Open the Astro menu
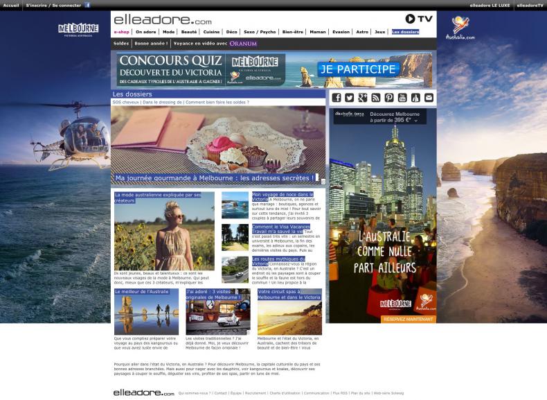 [x=362, y=32]
